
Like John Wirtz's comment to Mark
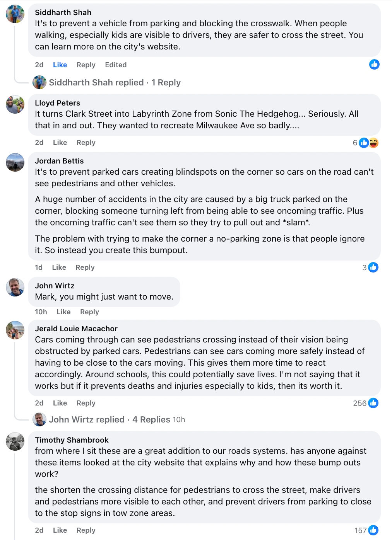[63, 312]
